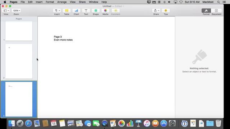Click the Untitled document title
Image resolution: width=230 pixels, height=129 pixels.
point(107,6)
